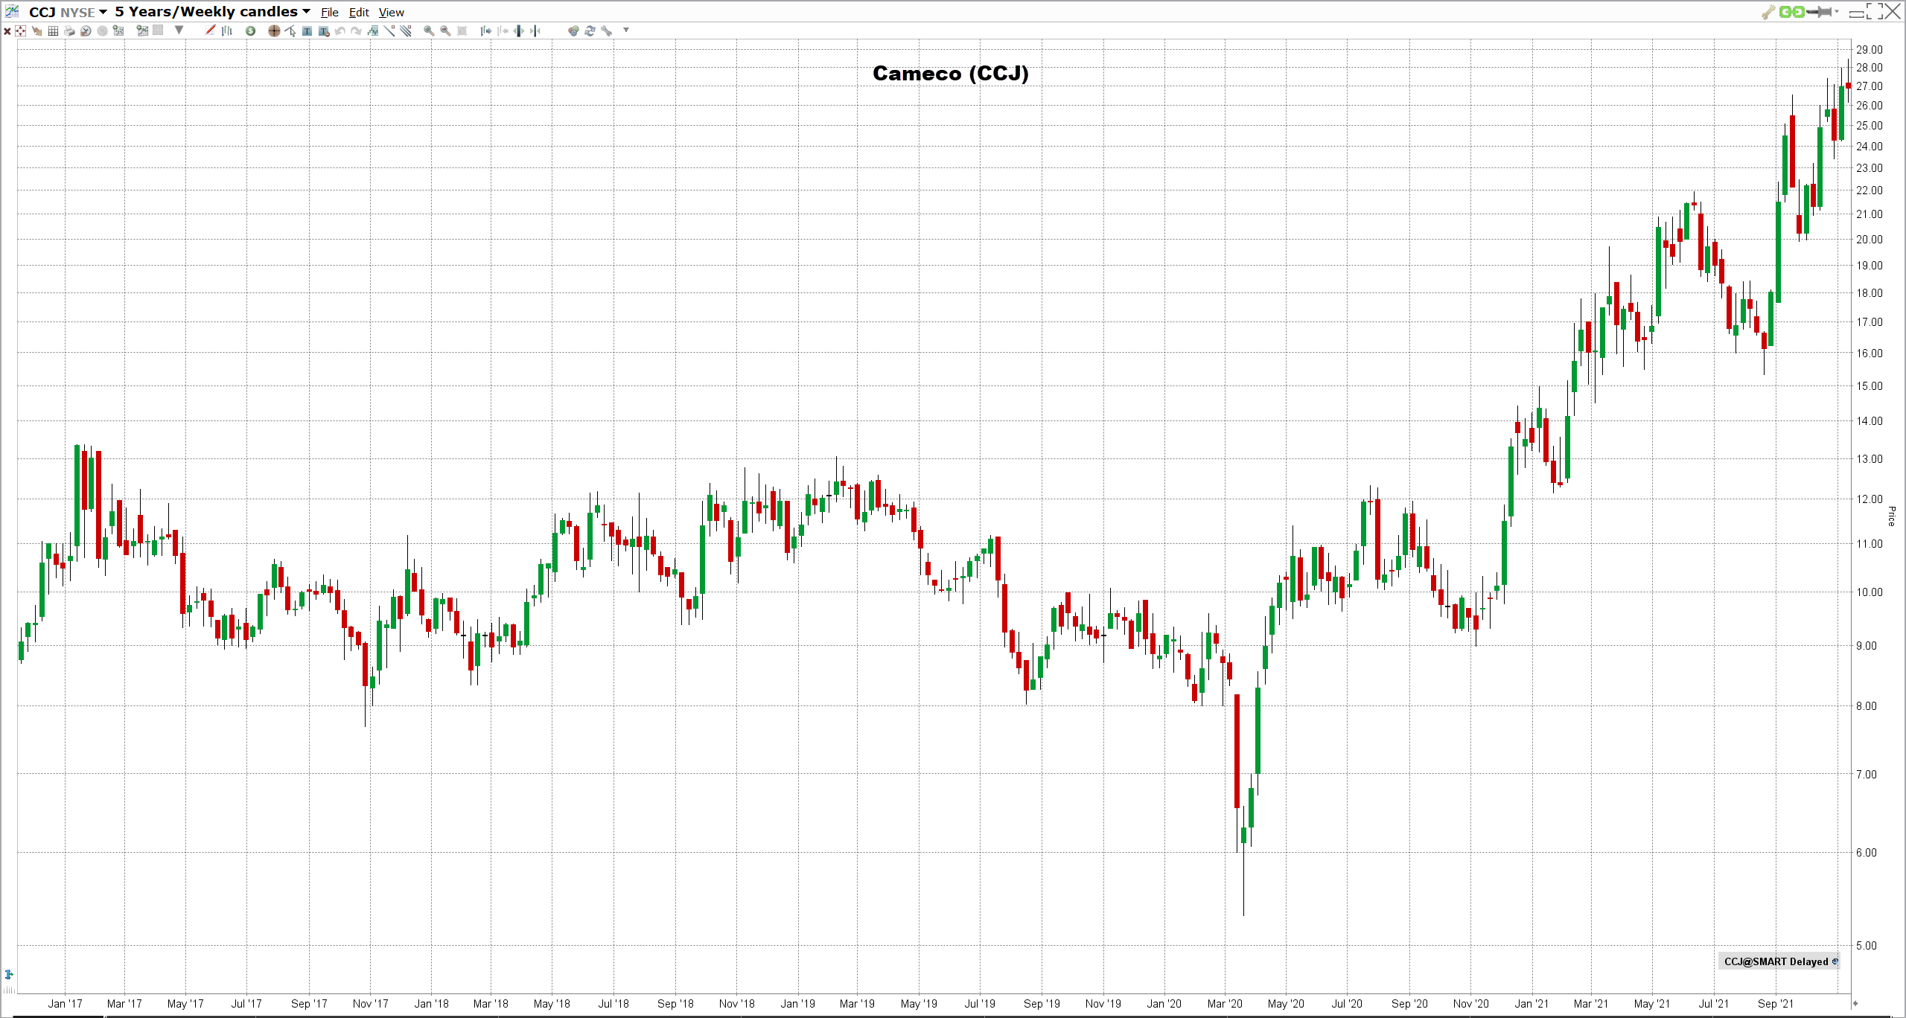Click the redo arrow icon
Screen dimensions: 1906x1018
(356, 31)
